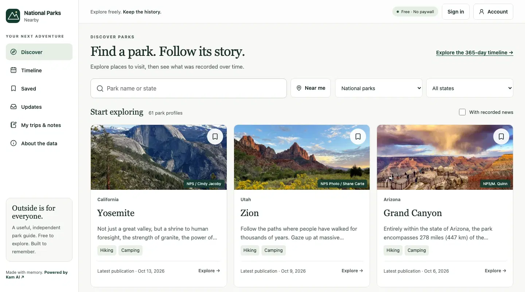Open the Yosemite photo thumbnail

coord(159,157)
